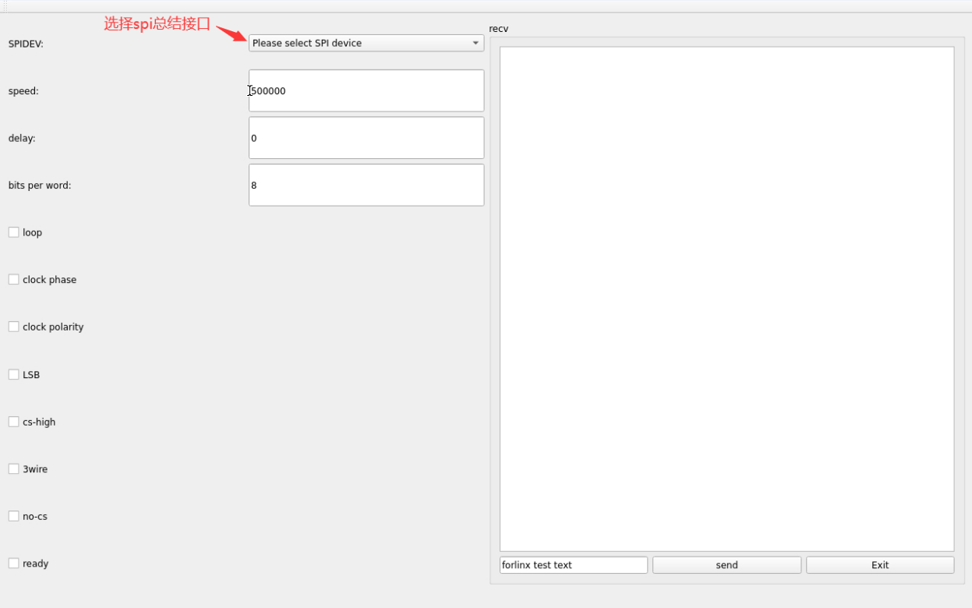Enable the loop checkbox
Image resolution: width=972 pixels, height=608 pixels.
click(14, 232)
